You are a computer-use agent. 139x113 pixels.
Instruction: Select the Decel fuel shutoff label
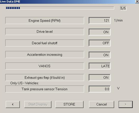point(45,43)
